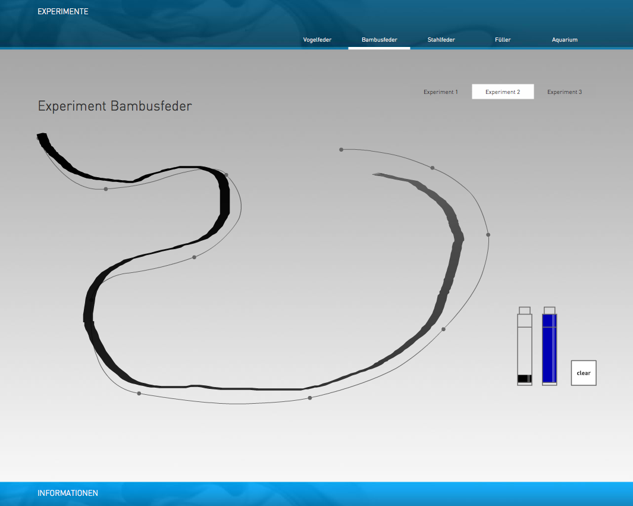
Task: Click the Experiment Bambusfeder heading
Action: [x=115, y=106]
